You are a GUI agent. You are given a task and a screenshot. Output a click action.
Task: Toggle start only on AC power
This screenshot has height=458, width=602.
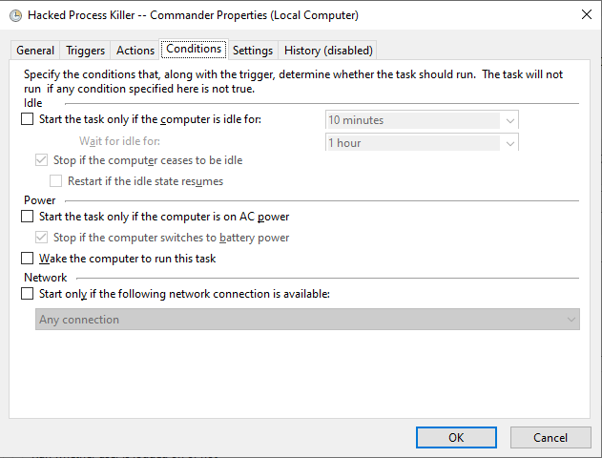click(27, 218)
